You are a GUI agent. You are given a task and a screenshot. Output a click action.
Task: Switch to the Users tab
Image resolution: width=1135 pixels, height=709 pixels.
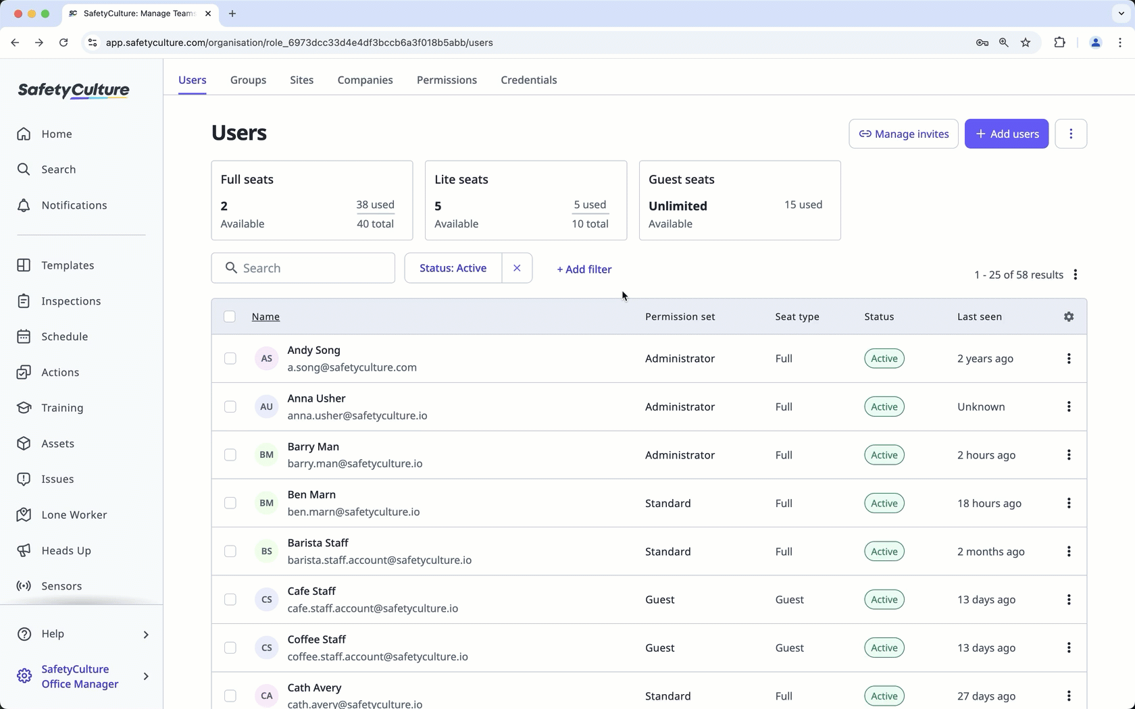click(193, 80)
